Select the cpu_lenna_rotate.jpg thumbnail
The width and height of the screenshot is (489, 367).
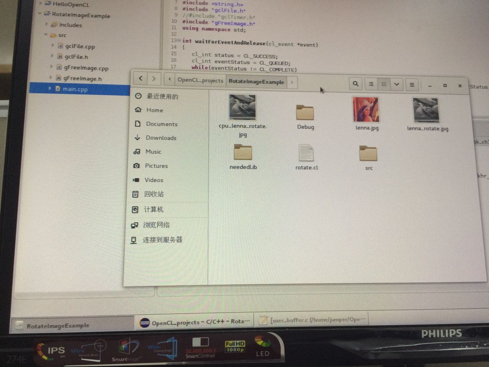[242, 107]
